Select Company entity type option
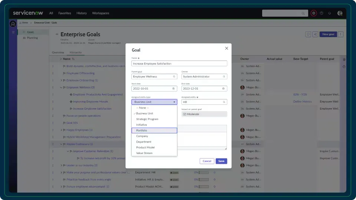Image resolution: width=356 pixels, height=200 pixels. click(154, 136)
